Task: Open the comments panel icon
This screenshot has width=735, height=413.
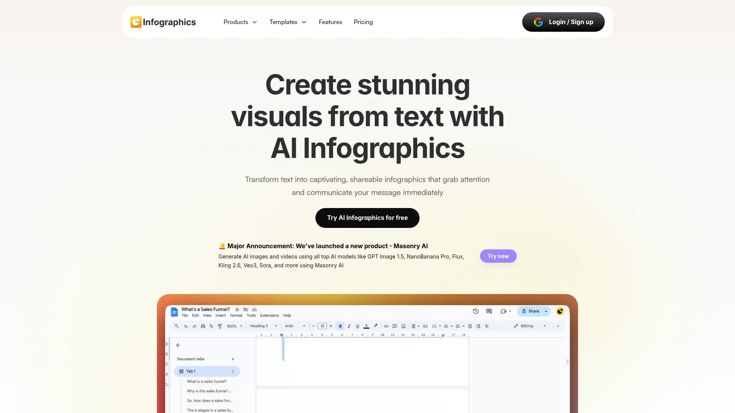Action: [489, 311]
